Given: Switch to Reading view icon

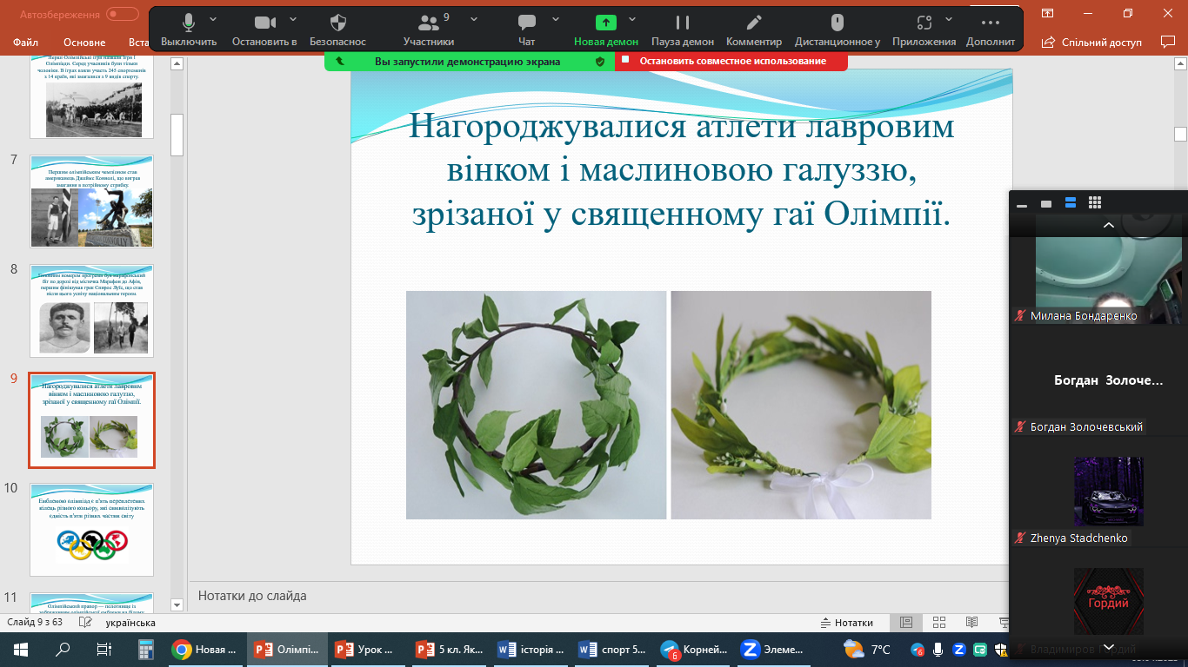Looking at the screenshot, I should click(x=971, y=623).
